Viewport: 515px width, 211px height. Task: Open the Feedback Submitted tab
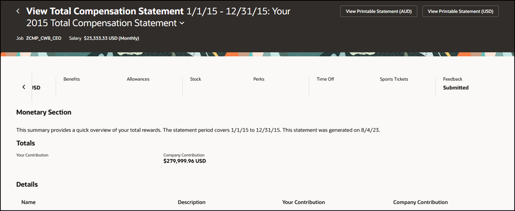455,83
